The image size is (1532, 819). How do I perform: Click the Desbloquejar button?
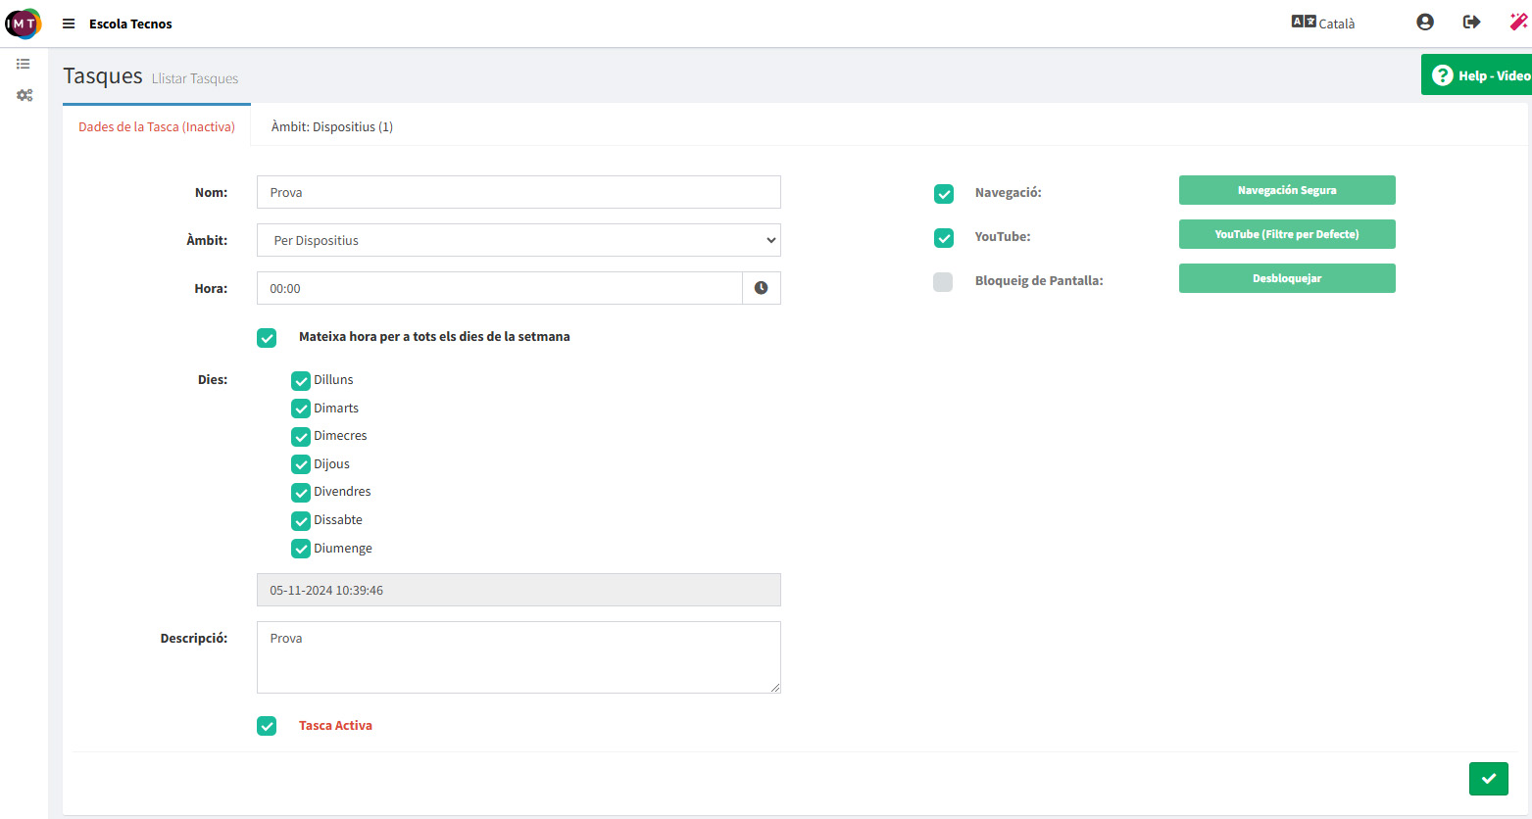1287,278
